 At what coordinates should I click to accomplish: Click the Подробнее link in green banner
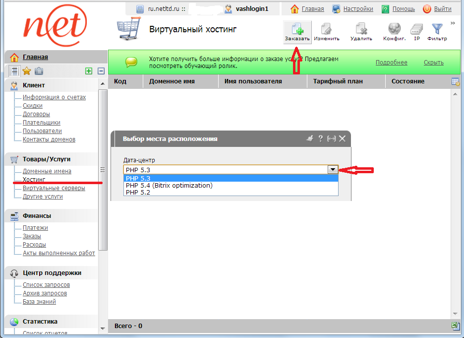pos(391,63)
